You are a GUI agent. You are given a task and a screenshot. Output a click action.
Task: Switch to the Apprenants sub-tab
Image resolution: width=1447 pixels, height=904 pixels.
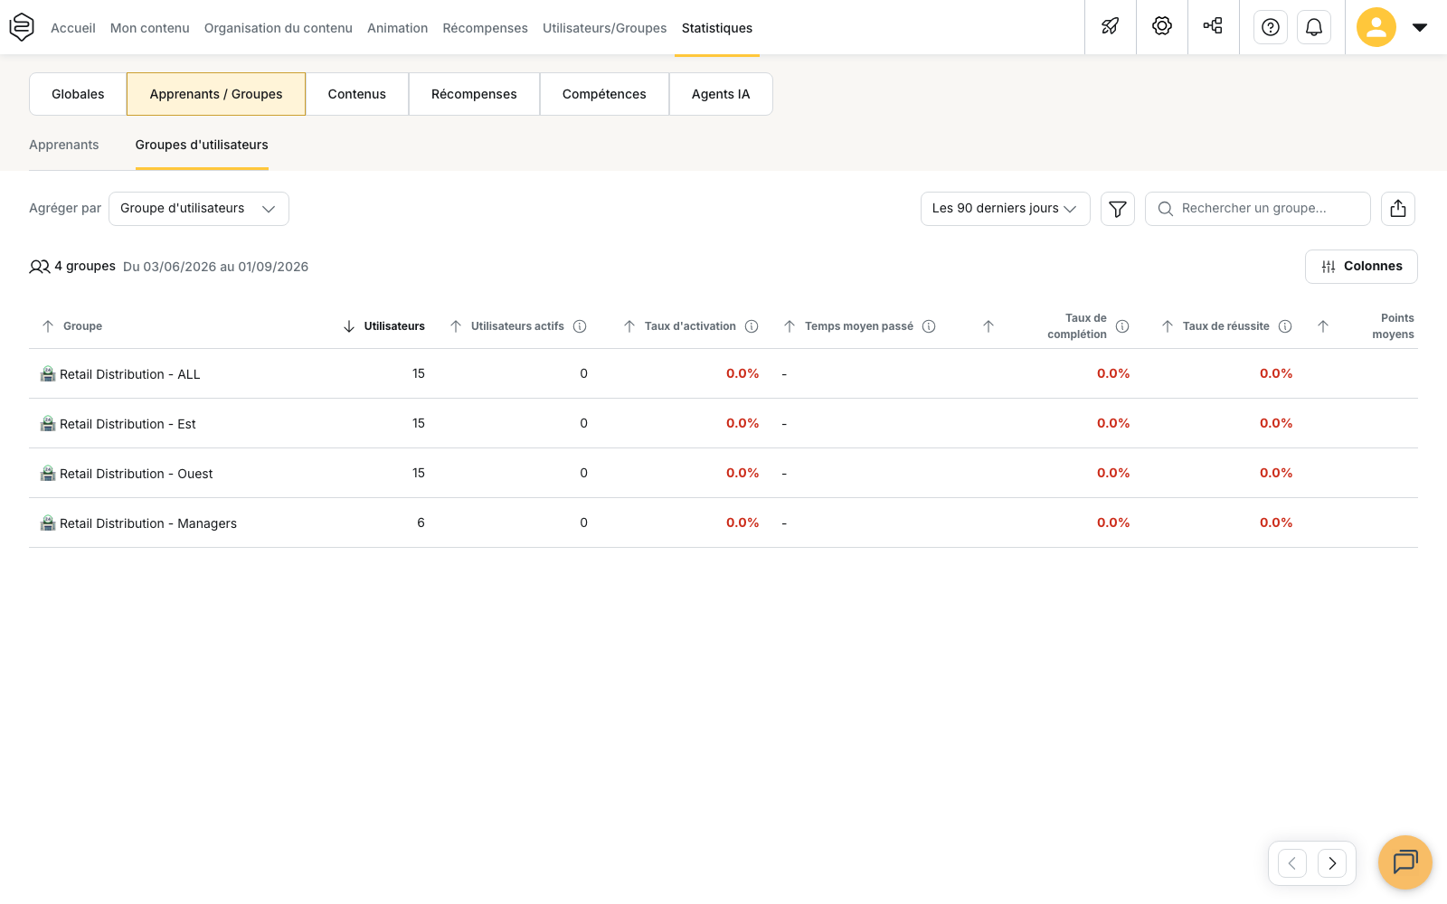(x=64, y=145)
